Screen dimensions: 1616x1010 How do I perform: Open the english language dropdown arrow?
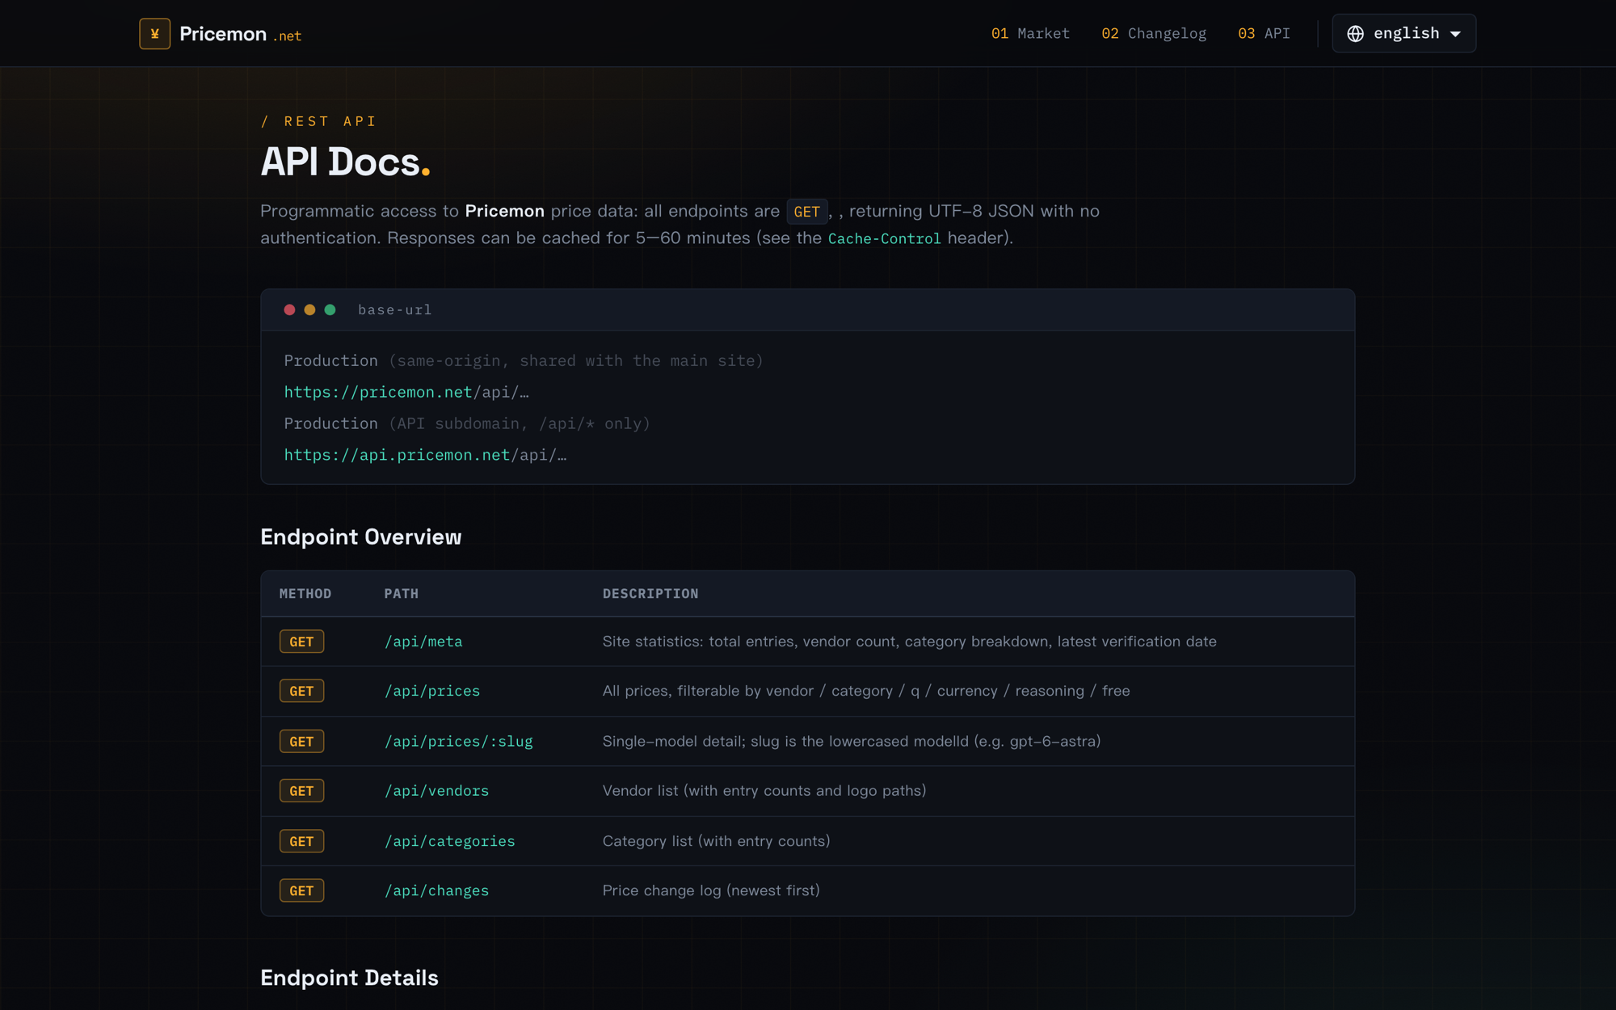[1455, 34]
